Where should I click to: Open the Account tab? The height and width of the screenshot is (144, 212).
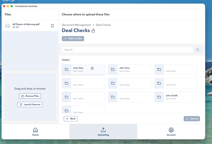pyautogui.click(x=171, y=132)
